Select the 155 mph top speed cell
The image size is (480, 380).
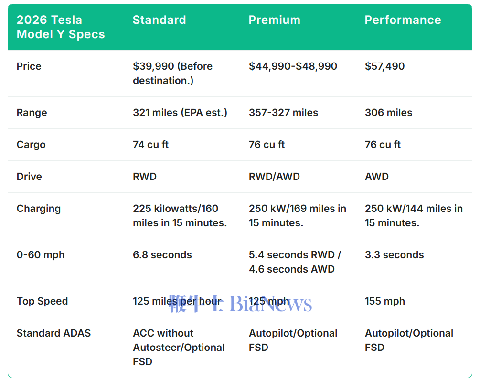click(x=385, y=301)
